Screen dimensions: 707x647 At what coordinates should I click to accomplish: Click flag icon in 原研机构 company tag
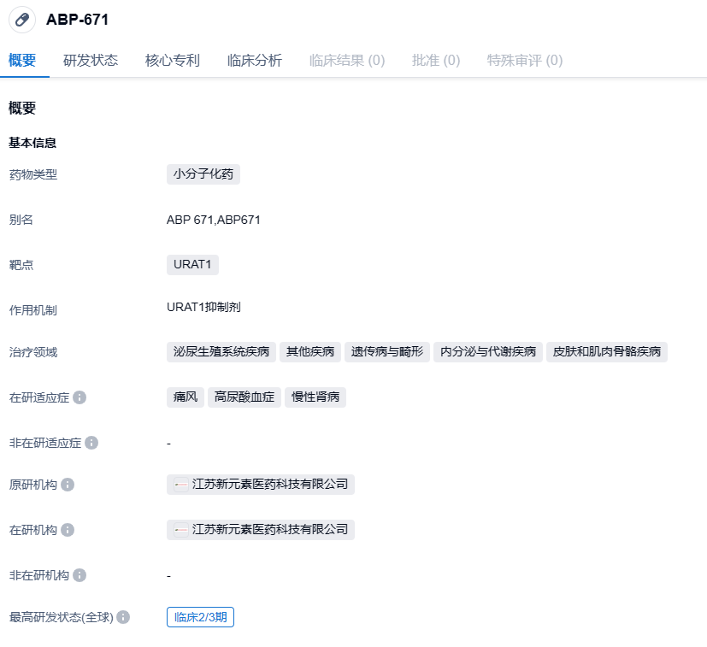click(x=180, y=485)
